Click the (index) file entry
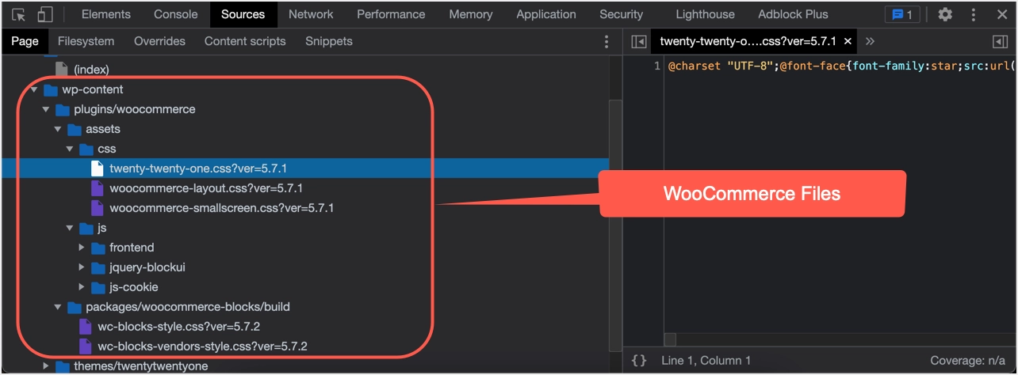The image size is (1018, 375). 90,70
